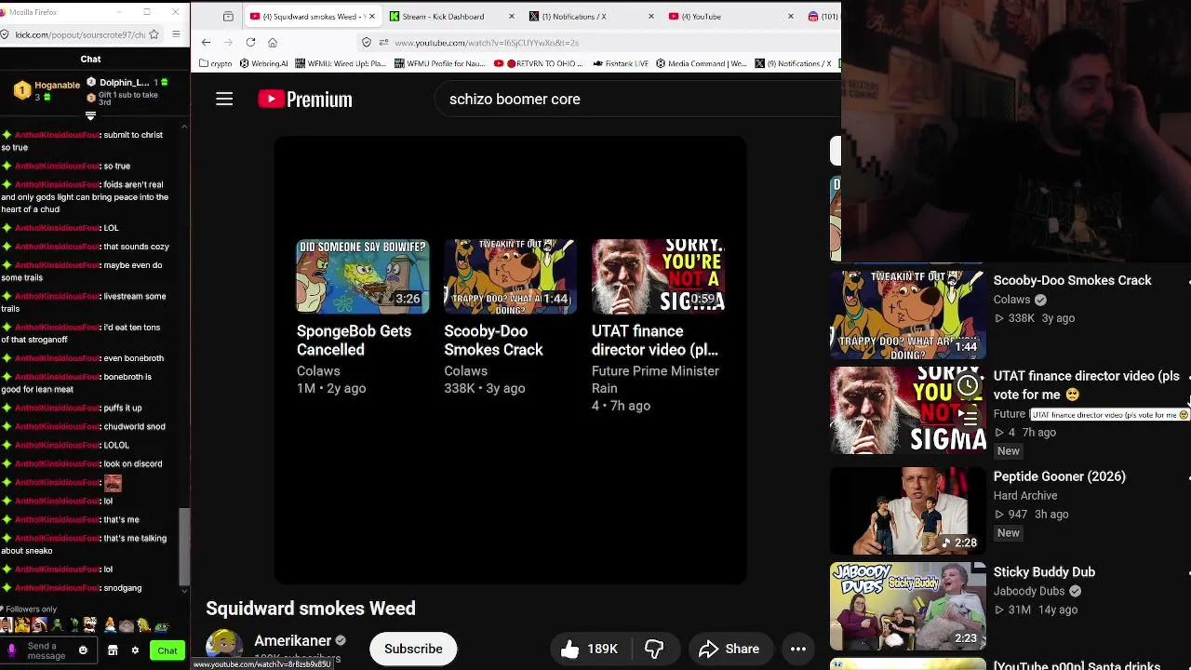Open Firefox application menu in chat window
Viewport: 1191px width, 670px height.
click(x=175, y=34)
